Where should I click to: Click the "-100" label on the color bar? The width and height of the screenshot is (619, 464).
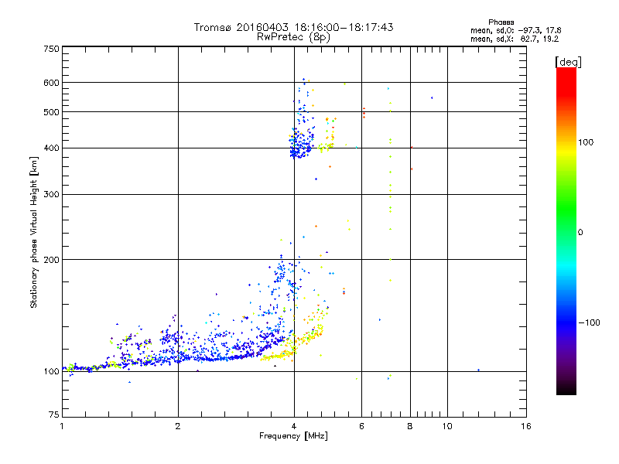coord(589,322)
